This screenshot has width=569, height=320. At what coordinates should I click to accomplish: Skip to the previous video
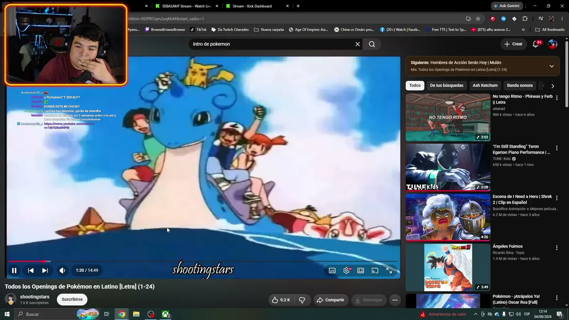coord(31,270)
